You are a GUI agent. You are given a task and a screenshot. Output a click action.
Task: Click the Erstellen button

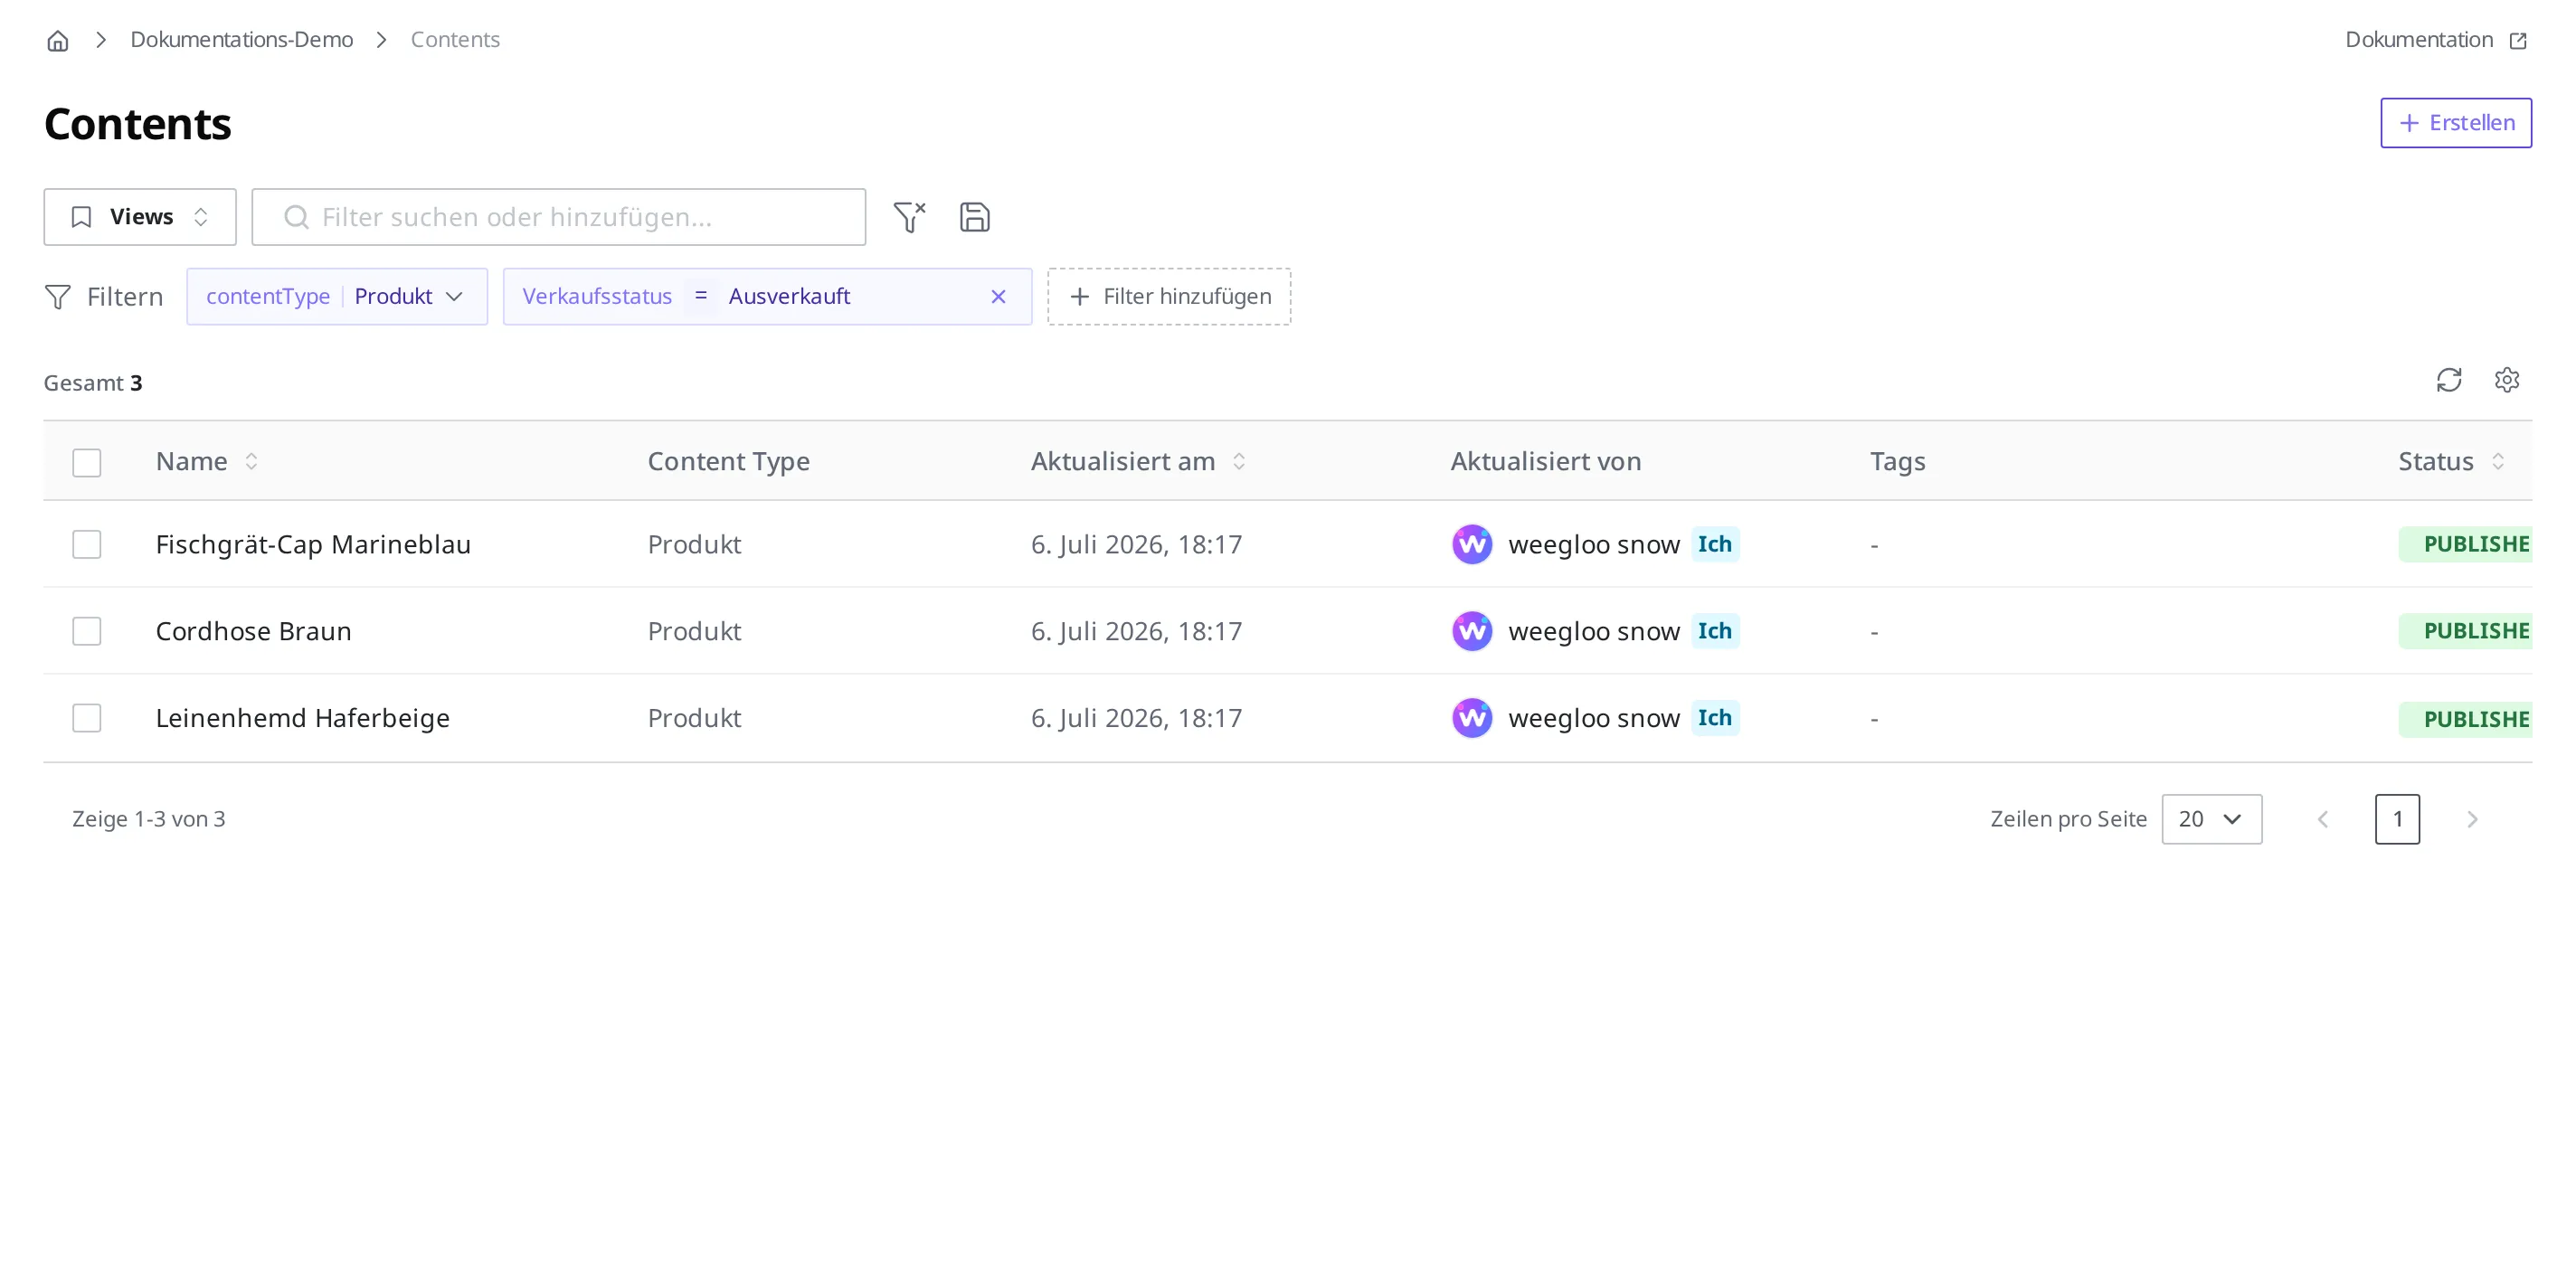[x=2455, y=123]
